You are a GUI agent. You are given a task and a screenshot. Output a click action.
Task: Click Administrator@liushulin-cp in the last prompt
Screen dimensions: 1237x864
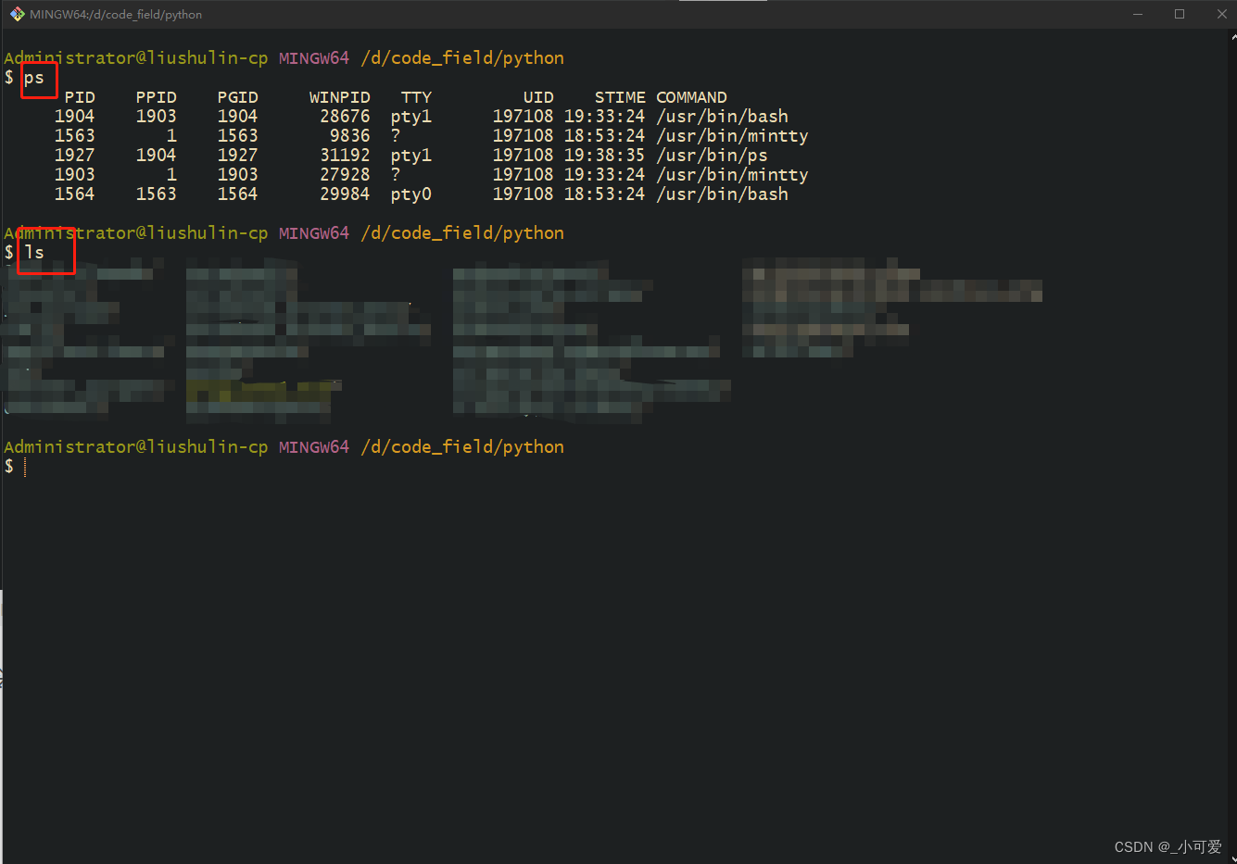point(136,446)
